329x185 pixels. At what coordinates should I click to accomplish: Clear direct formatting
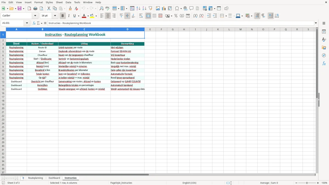tap(76, 8)
